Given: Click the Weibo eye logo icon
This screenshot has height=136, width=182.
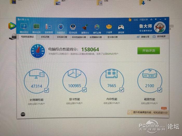Looking at the screenshot, I should point(138,37).
